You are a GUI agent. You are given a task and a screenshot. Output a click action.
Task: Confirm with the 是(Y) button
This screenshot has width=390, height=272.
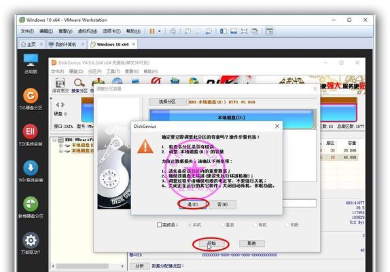click(x=193, y=204)
